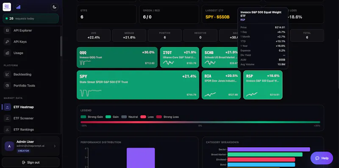This screenshot has height=168, width=339.
Task: Click the POSITIVE 6 stat card
Action: (165, 36)
